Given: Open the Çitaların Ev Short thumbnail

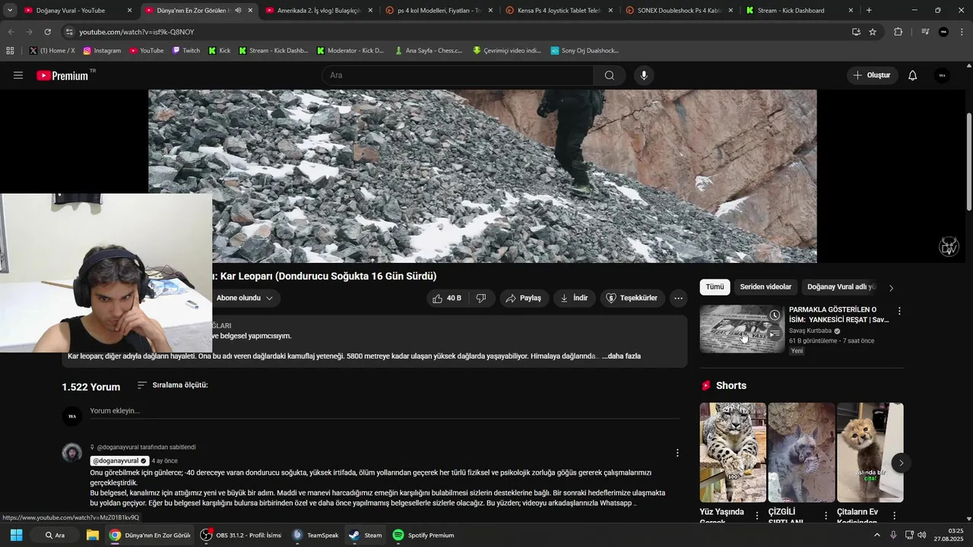Looking at the screenshot, I should coord(870,453).
